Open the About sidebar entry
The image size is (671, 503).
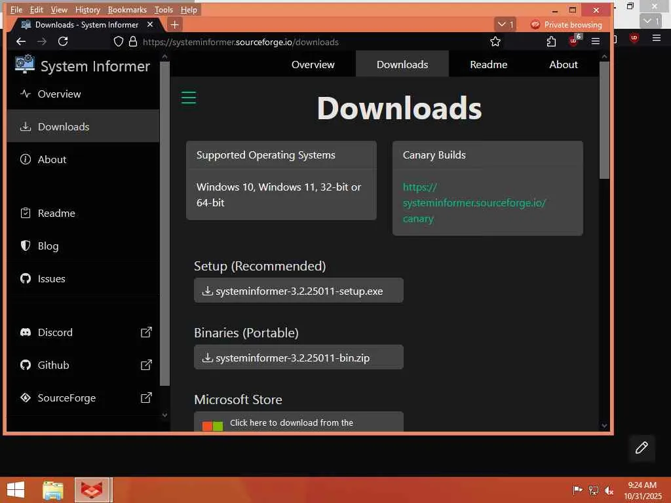83,160
